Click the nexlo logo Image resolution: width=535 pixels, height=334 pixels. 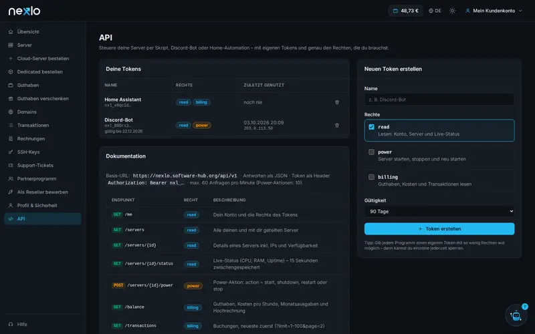pyautogui.click(x=24, y=11)
